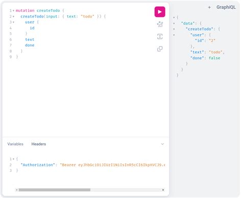The height and width of the screenshot is (198, 242).
Task: Click the GraphiQL logo text
Action: click(x=226, y=7)
